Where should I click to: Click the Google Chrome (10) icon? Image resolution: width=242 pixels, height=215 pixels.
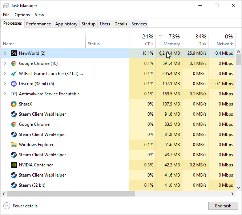point(14,63)
